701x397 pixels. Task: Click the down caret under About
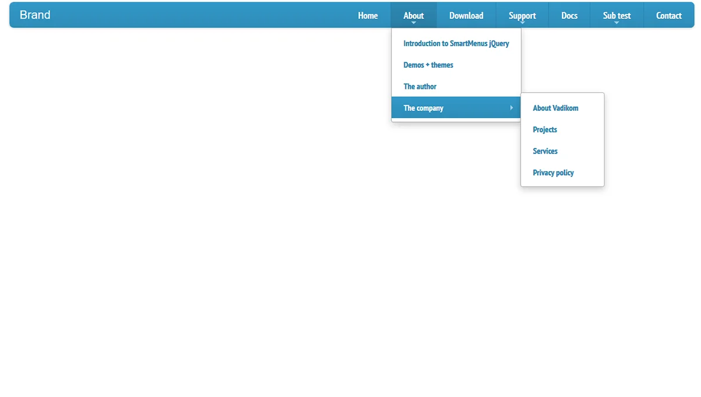tap(414, 23)
